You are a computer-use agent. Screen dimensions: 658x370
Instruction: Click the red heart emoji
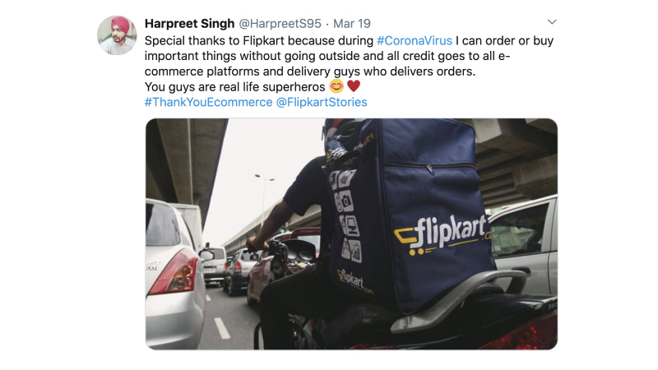[x=354, y=86]
